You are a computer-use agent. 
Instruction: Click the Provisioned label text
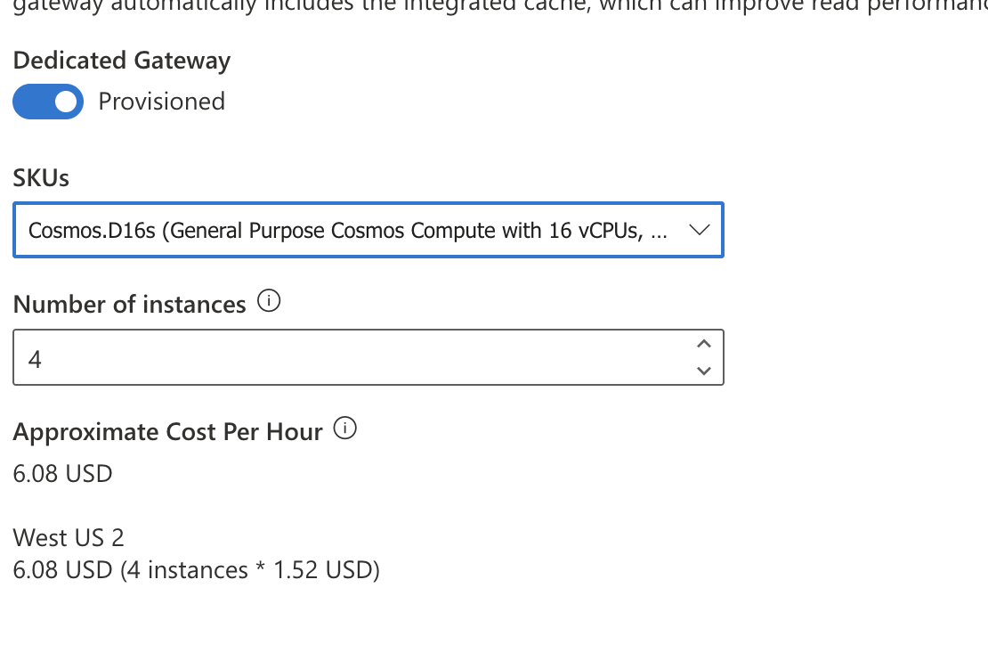click(162, 102)
